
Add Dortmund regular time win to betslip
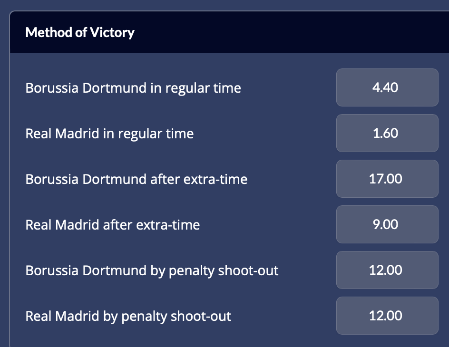point(387,87)
